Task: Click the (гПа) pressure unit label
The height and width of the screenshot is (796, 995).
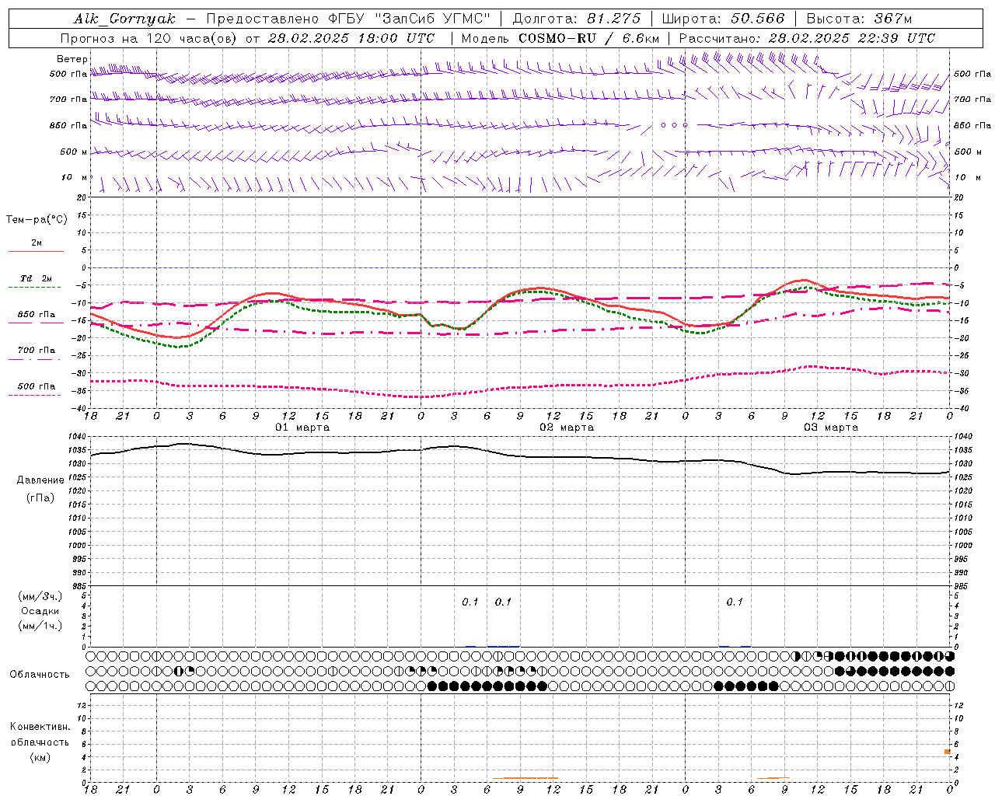Action: click(40, 497)
